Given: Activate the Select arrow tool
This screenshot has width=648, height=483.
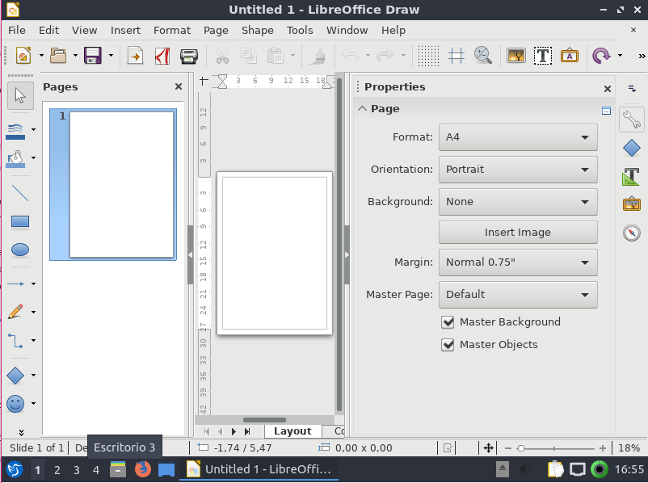Looking at the screenshot, I should coord(20,95).
